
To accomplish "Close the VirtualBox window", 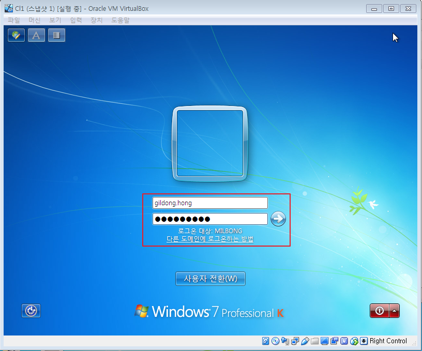I will (408, 9).
